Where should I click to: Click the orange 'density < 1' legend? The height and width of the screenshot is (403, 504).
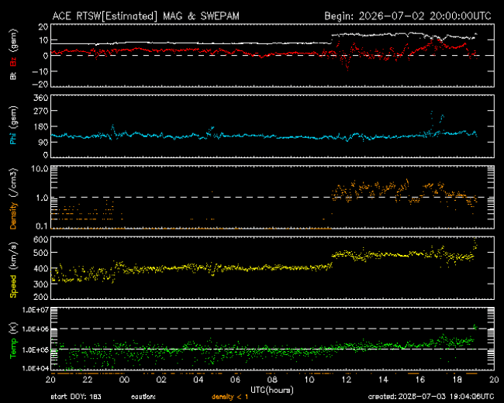(230, 397)
